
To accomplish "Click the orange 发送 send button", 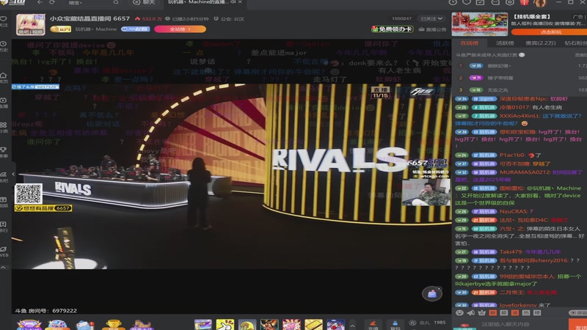I will click(x=577, y=325).
